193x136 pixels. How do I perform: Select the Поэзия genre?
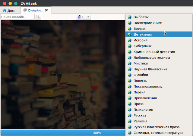pos(159,92)
